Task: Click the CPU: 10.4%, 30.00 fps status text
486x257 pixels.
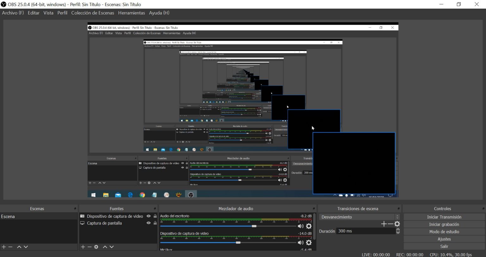Action: [451, 254]
